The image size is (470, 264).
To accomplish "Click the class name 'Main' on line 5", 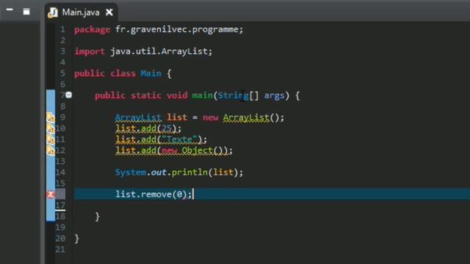I will tap(151, 73).
